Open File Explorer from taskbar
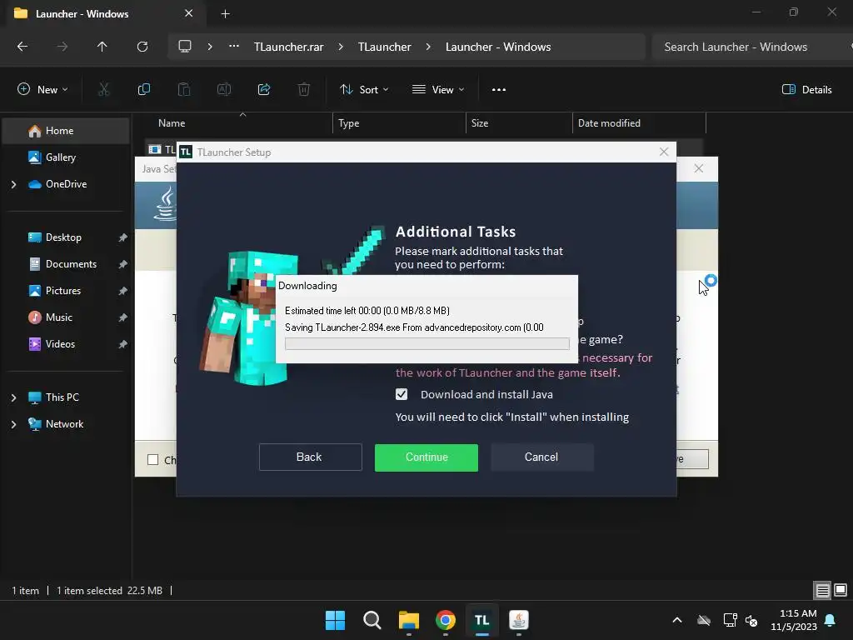 (408, 620)
